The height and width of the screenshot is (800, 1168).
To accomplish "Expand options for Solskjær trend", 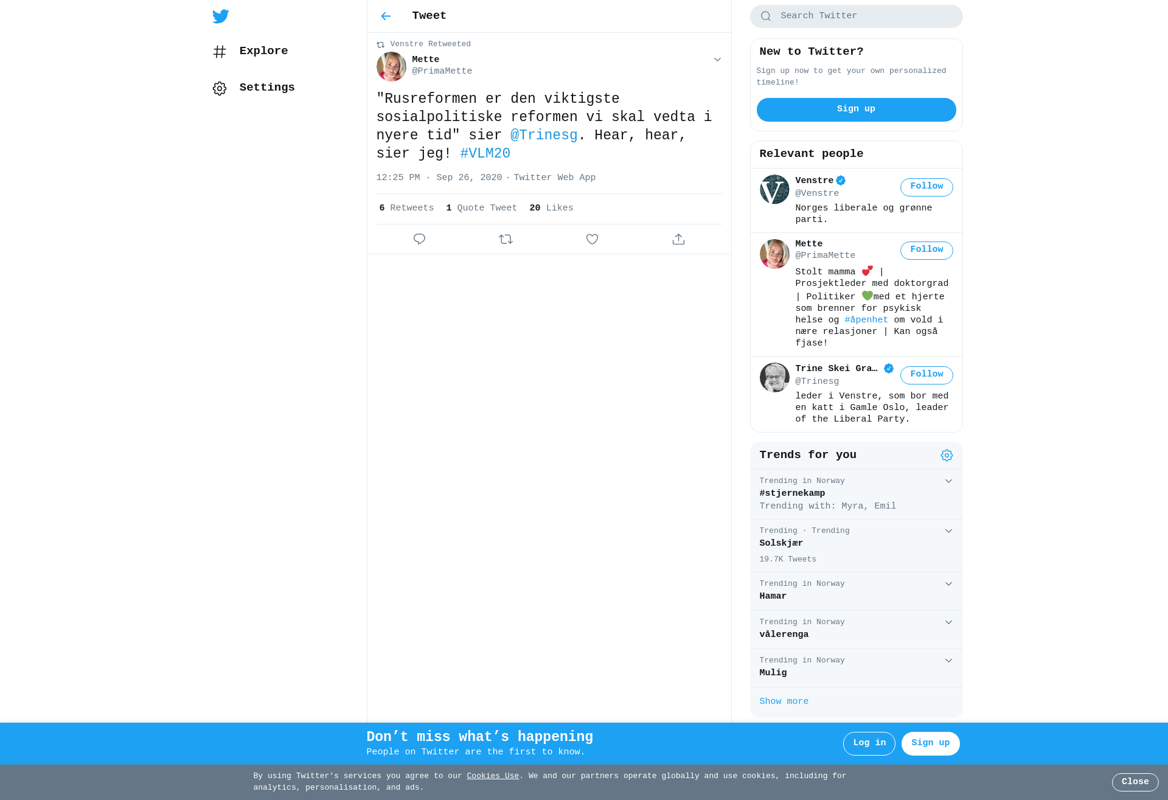I will 948,531.
